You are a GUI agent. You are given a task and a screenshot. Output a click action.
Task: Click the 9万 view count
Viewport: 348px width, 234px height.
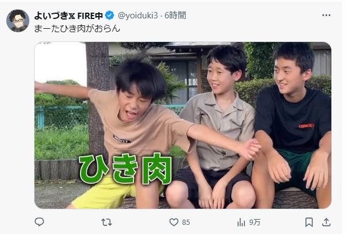(255, 223)
